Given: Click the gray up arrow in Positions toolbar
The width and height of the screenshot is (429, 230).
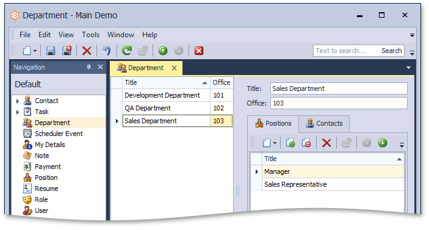Looking at the screenshot, I should pos(367,143).
